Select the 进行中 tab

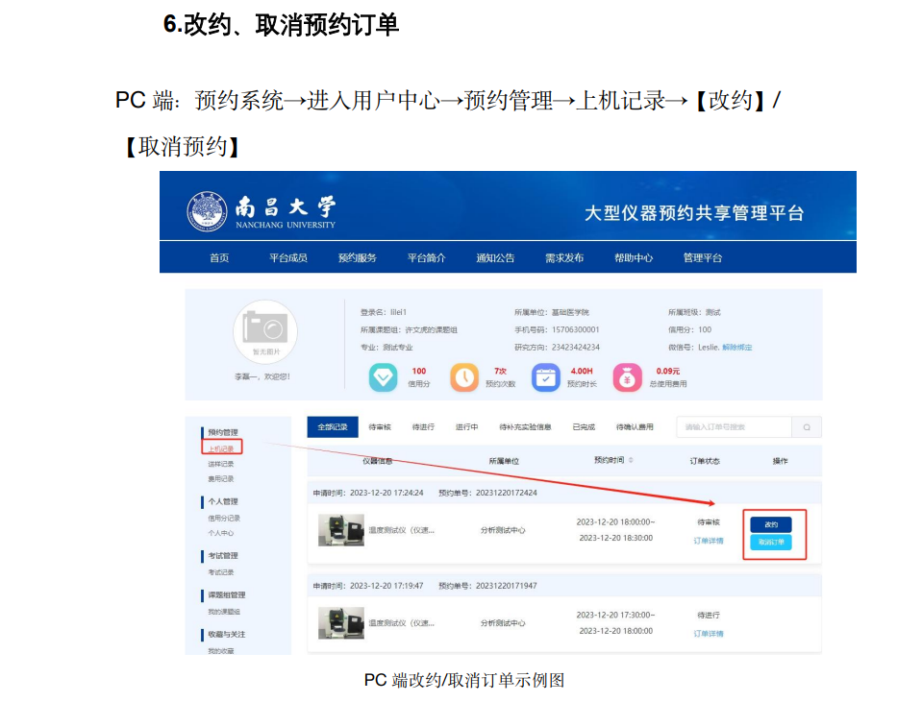[467, 427]
